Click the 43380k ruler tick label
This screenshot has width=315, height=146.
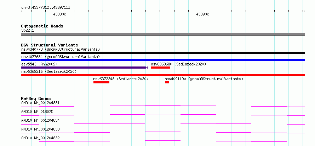point(59,14)
